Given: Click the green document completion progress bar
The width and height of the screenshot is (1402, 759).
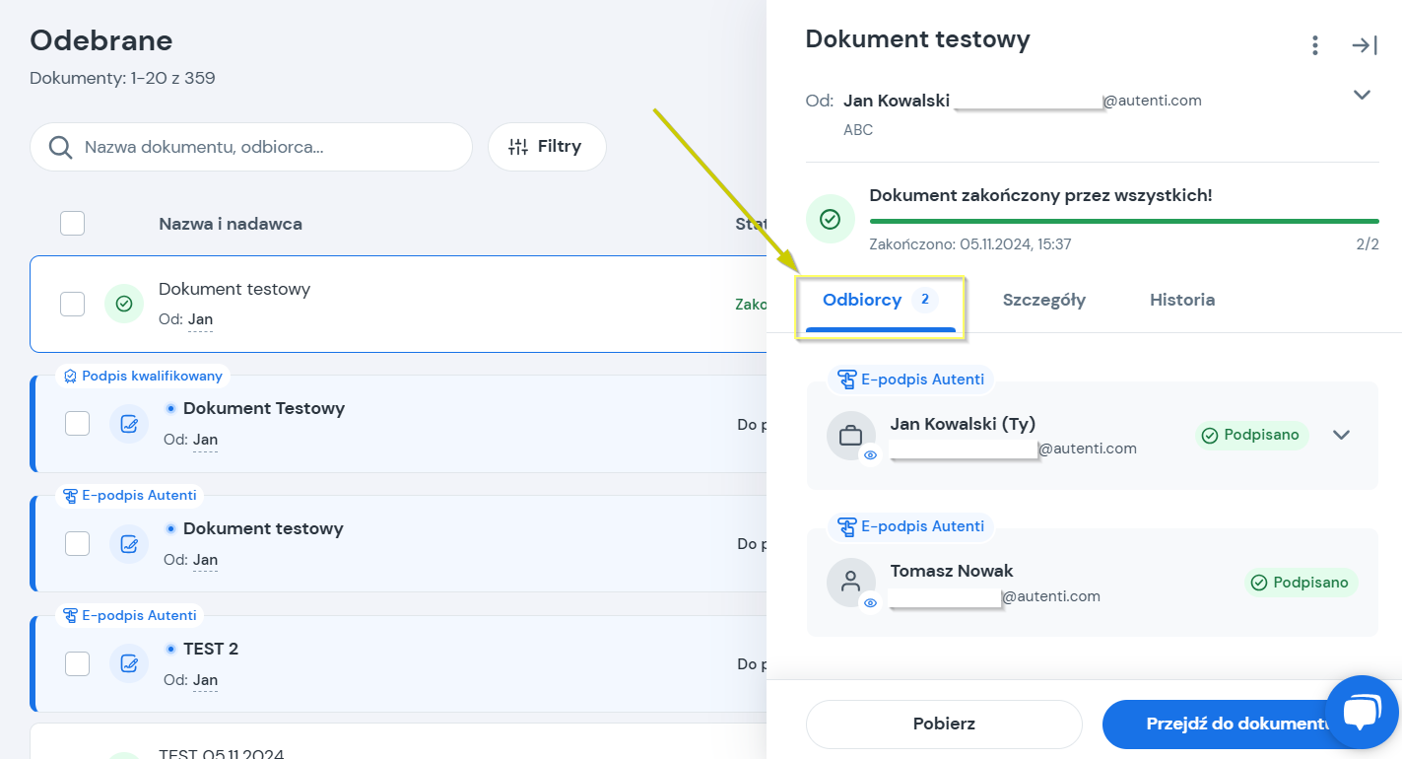Looking at the screenshot, I should tap(1124, 221).
